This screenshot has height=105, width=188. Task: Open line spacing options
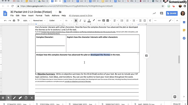pyautogui.click(x=122, y=21)
